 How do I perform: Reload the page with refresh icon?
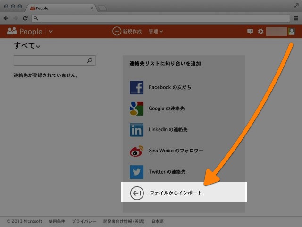click(x=25, y=18)
